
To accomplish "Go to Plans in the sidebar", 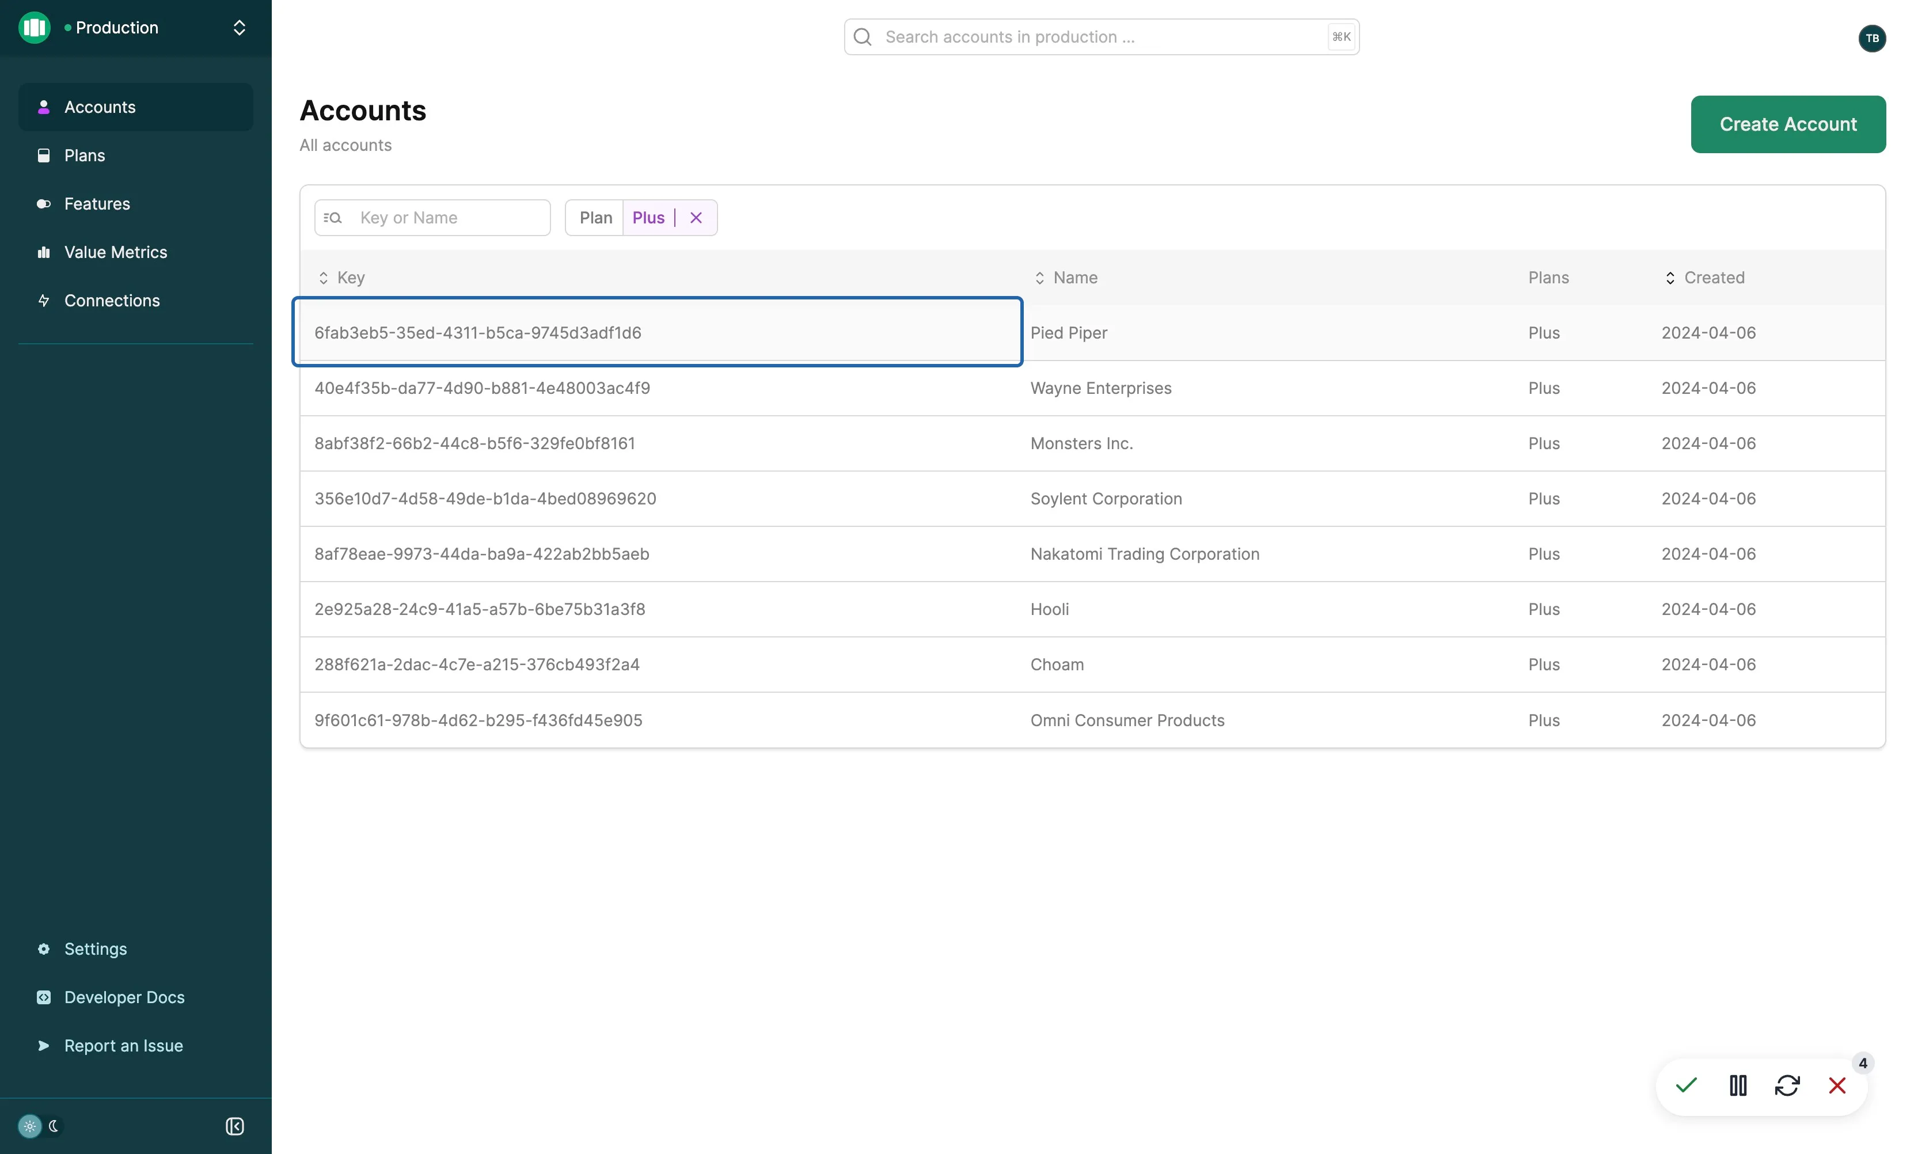I will pos(136,155).
